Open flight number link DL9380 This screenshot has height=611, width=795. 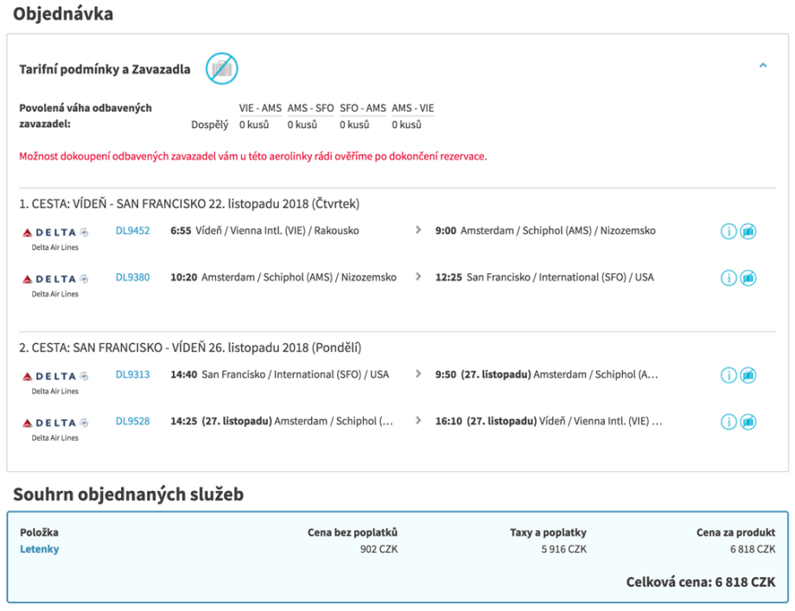click(x=132, y=277)
